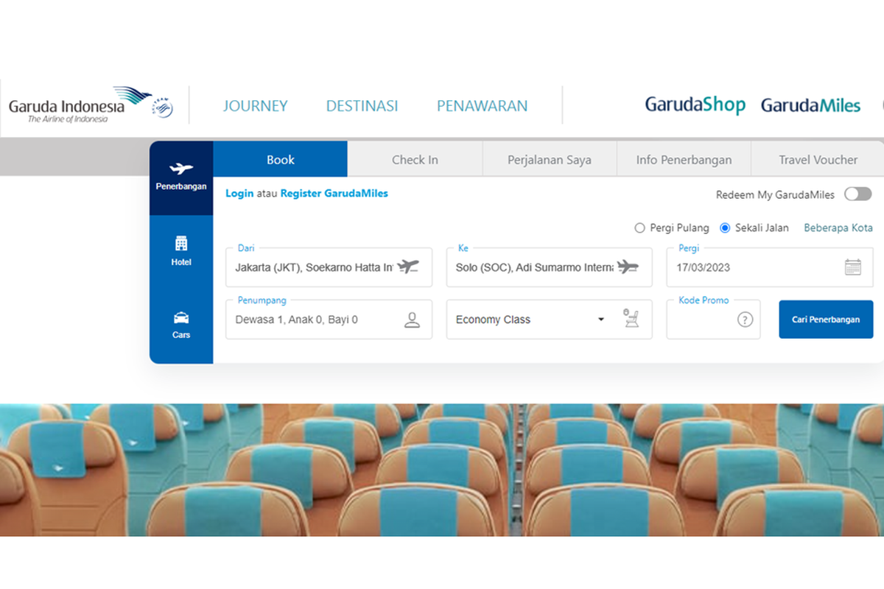
Task: Open the PENAWARAN menu
Action: pyautogui.click(x=482, y=105)
